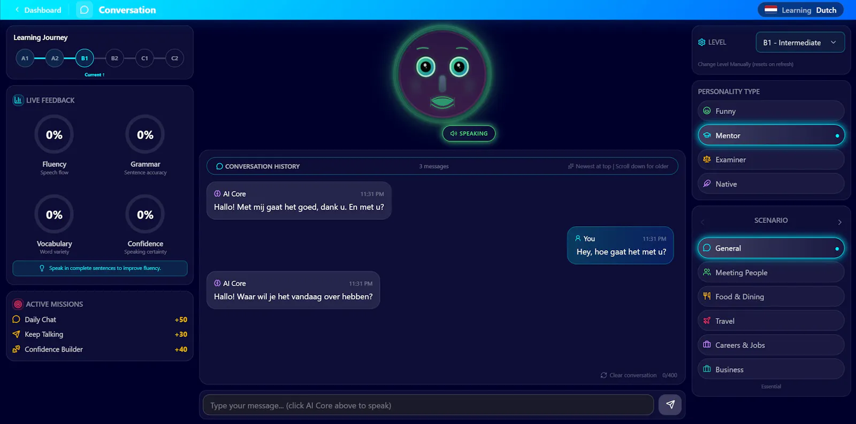Click the fluency tip about complete sentences
The width and height of the screenshot is (856, 424).
[x=100, y=268]
